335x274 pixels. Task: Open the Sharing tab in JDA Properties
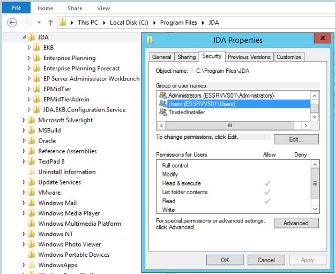pyautogui.click(x=187, y=57)
